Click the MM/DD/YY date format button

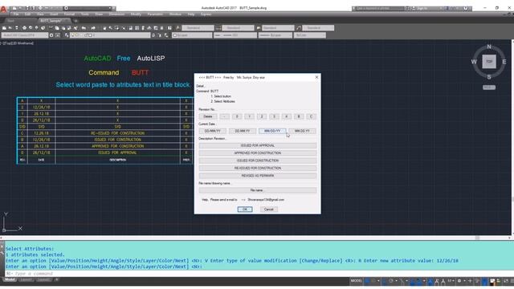click(272, 131)
